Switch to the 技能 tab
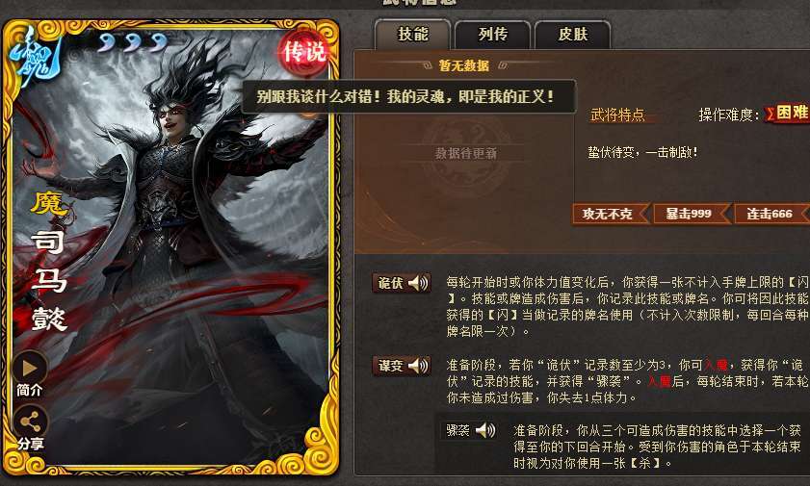The width and height of the screenshot is (810, 486). pos(413,34)
